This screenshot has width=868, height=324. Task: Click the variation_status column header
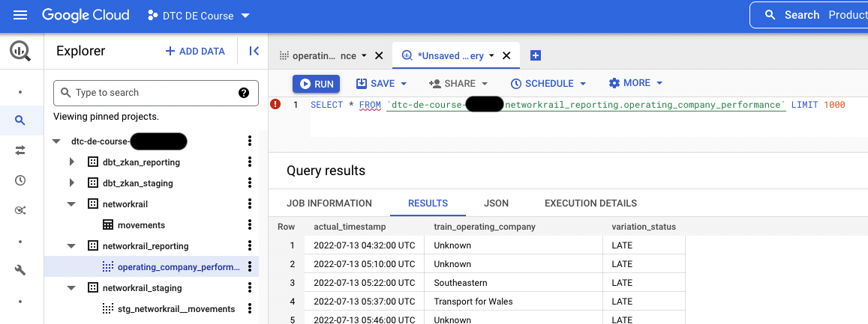644,227
